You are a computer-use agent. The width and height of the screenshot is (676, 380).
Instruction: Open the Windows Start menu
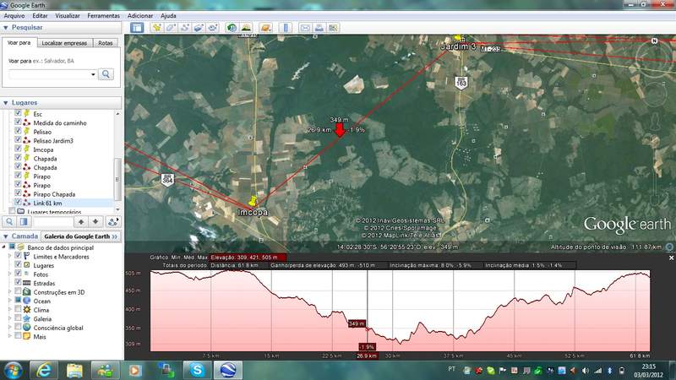(x=13, y=370)
